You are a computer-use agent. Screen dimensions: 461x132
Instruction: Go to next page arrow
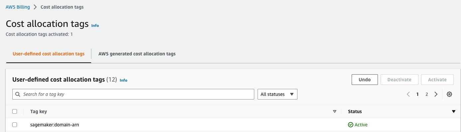pos(436,94)
